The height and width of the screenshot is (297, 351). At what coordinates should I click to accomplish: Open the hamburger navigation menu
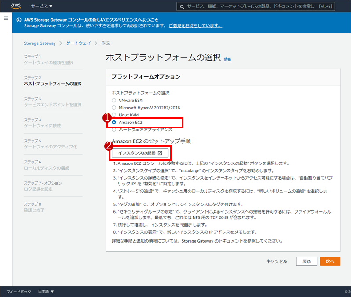[x=6, y=18]
